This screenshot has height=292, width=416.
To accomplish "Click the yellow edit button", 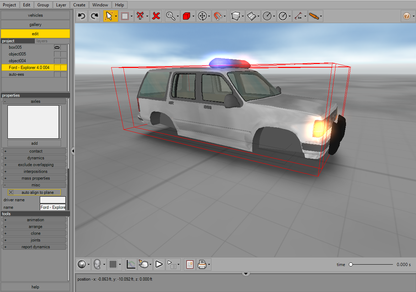I will click(x=35, y=34).
